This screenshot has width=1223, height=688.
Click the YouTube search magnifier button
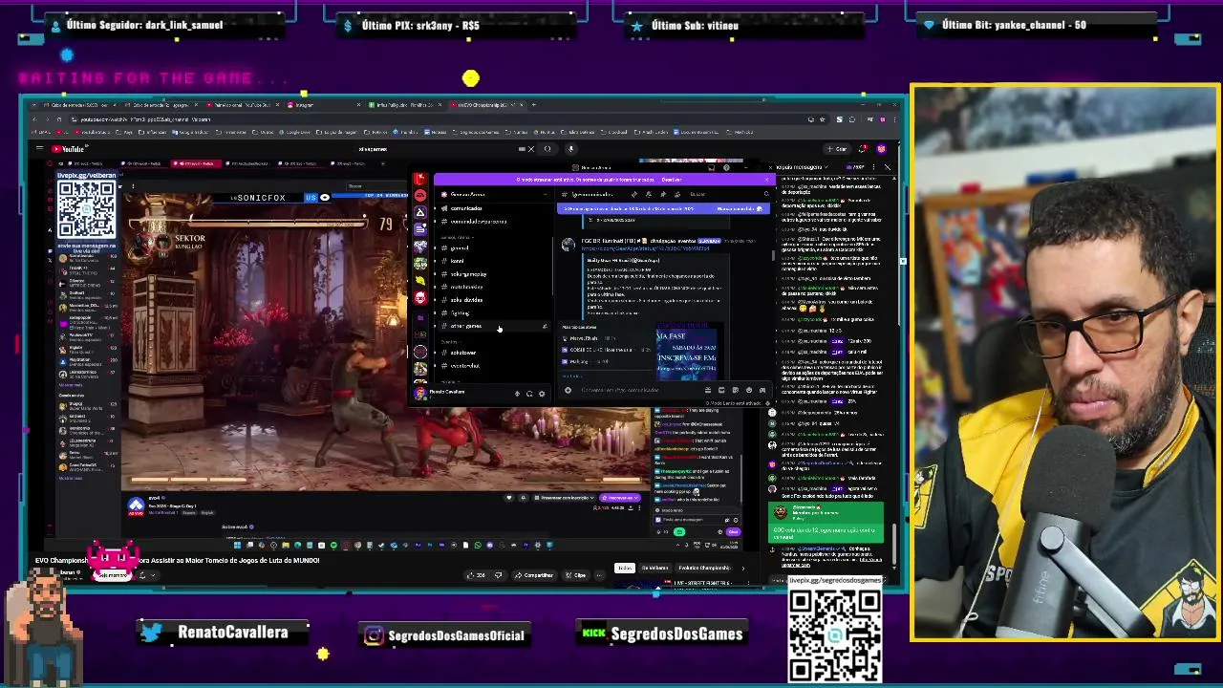coord(547,149)
